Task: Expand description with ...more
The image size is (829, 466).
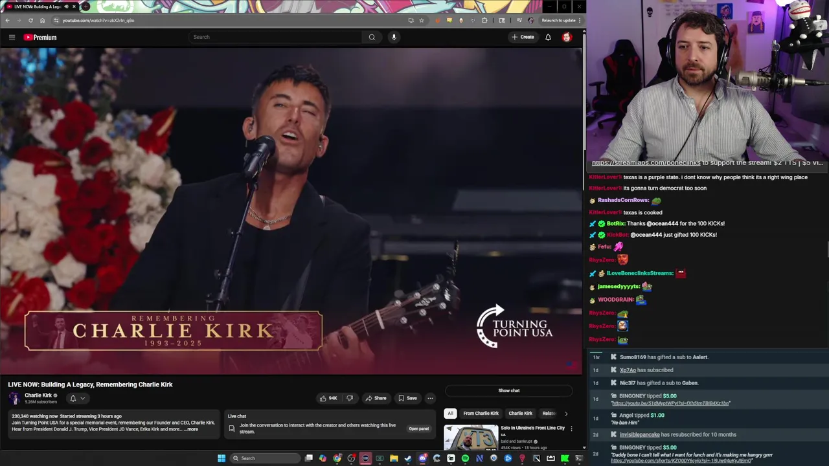Action: point(191,429)
